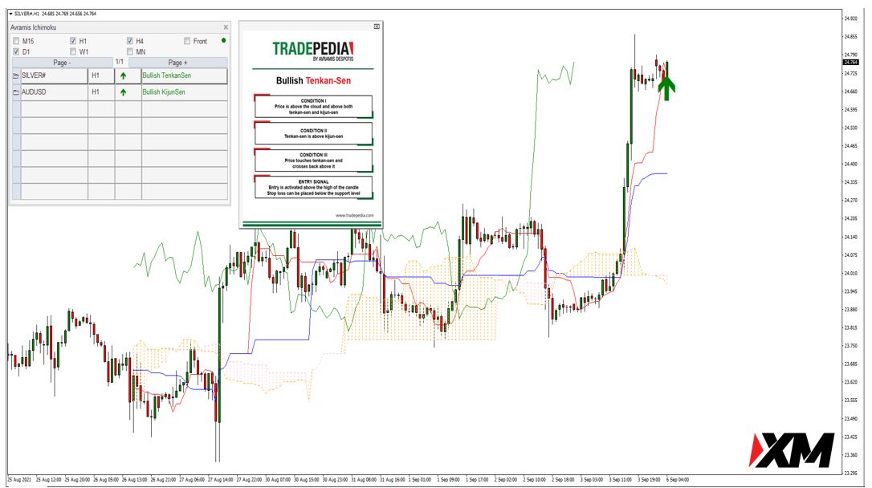Viewport: 872px width, 488px height.
Task: Click the Condition II box
Action: [x=314, y=133]
